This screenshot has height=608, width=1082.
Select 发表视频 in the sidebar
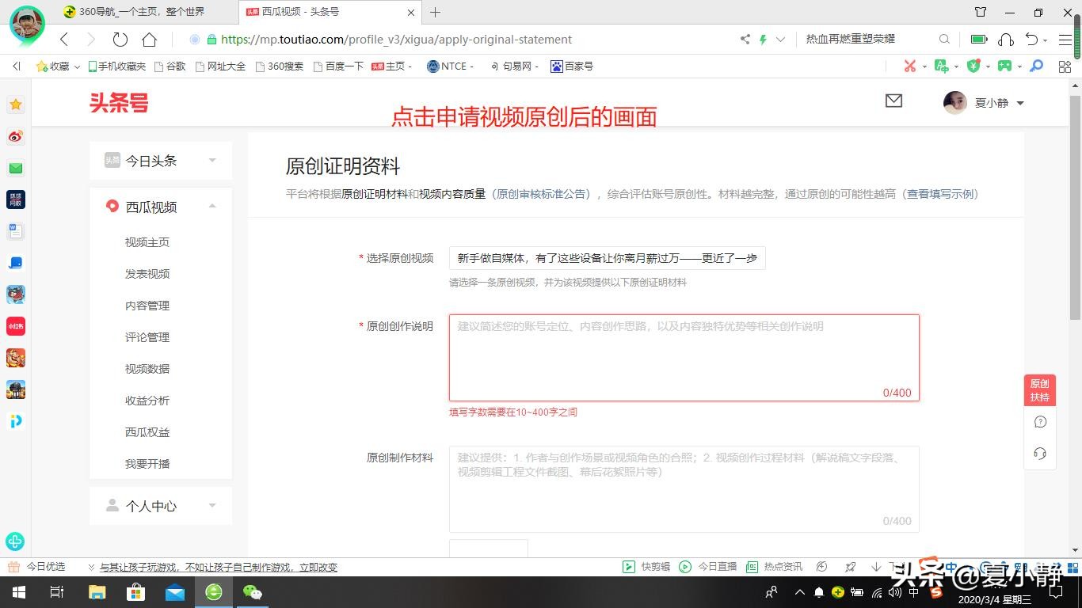[147, 274]
